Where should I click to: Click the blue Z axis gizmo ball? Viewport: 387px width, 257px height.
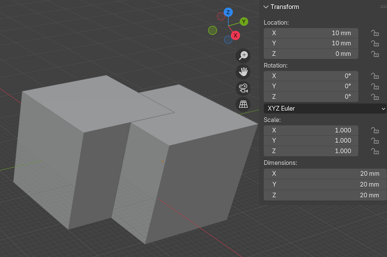pyautogui.click(x=228, y=12)
